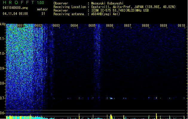
Task: Select the Ogata-vill. Akita-Pref. JAPAN location text
Action: [133, 7]
